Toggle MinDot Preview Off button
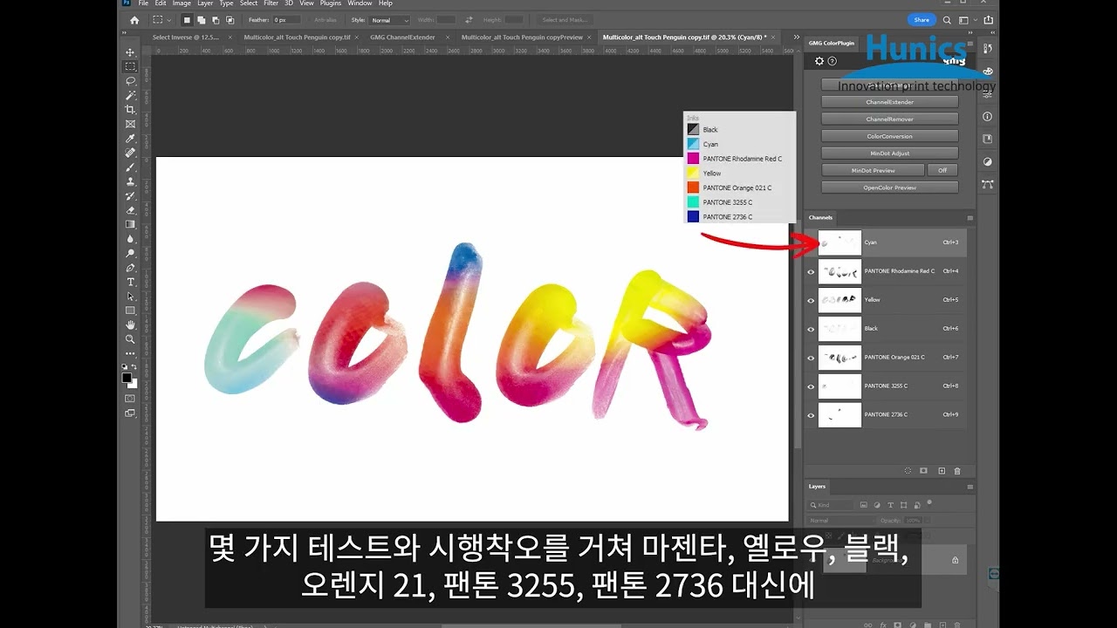Viewport: 1117px width, 628px height. pyautogui.click(x=942, y=170)
